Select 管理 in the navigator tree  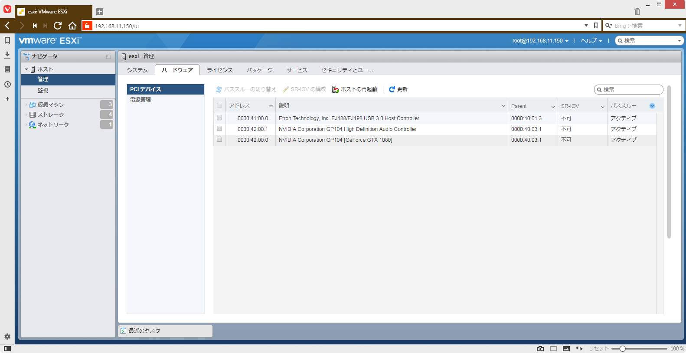[x=68, y=79]
